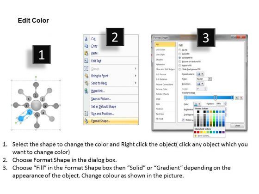This screenshot has width=259, height=194.
Task: Click the Format Shape icon
Action: point(86,121)
